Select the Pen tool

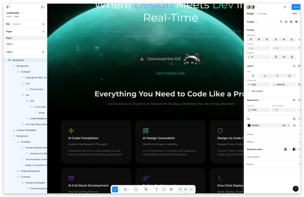click(x=146, y=189)
